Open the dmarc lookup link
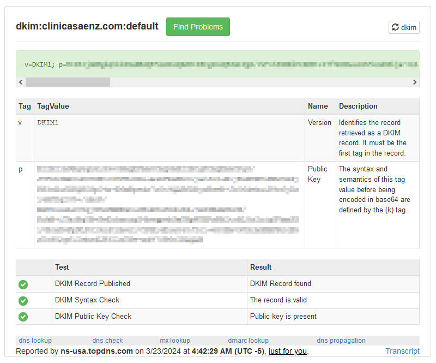 [x=249, y=341]
